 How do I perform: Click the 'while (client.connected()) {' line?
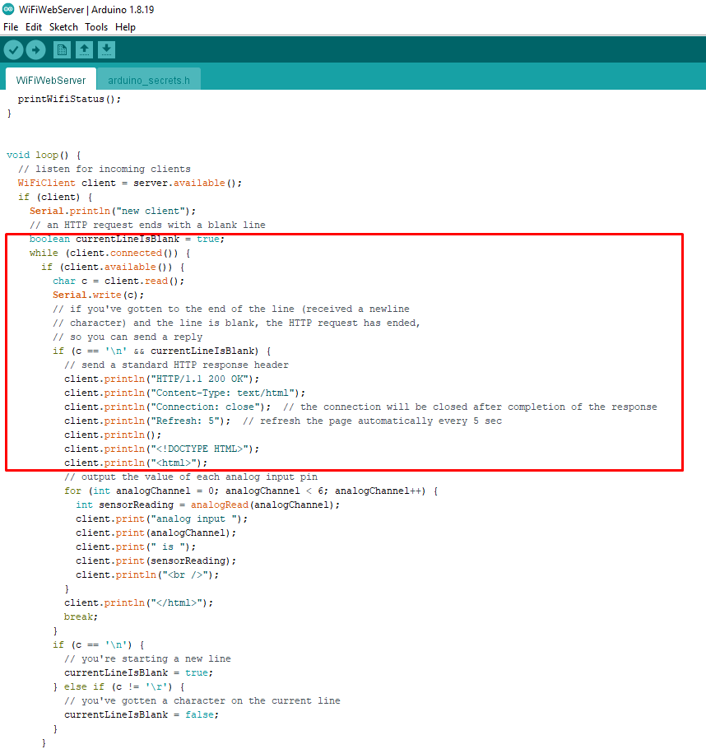click(x=110, y=253)
